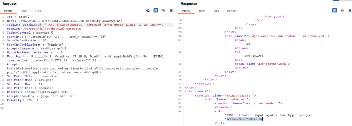Click the header class="navigation-header" line
The height and width of the screenshot is (126, 352).
(248, 103)
